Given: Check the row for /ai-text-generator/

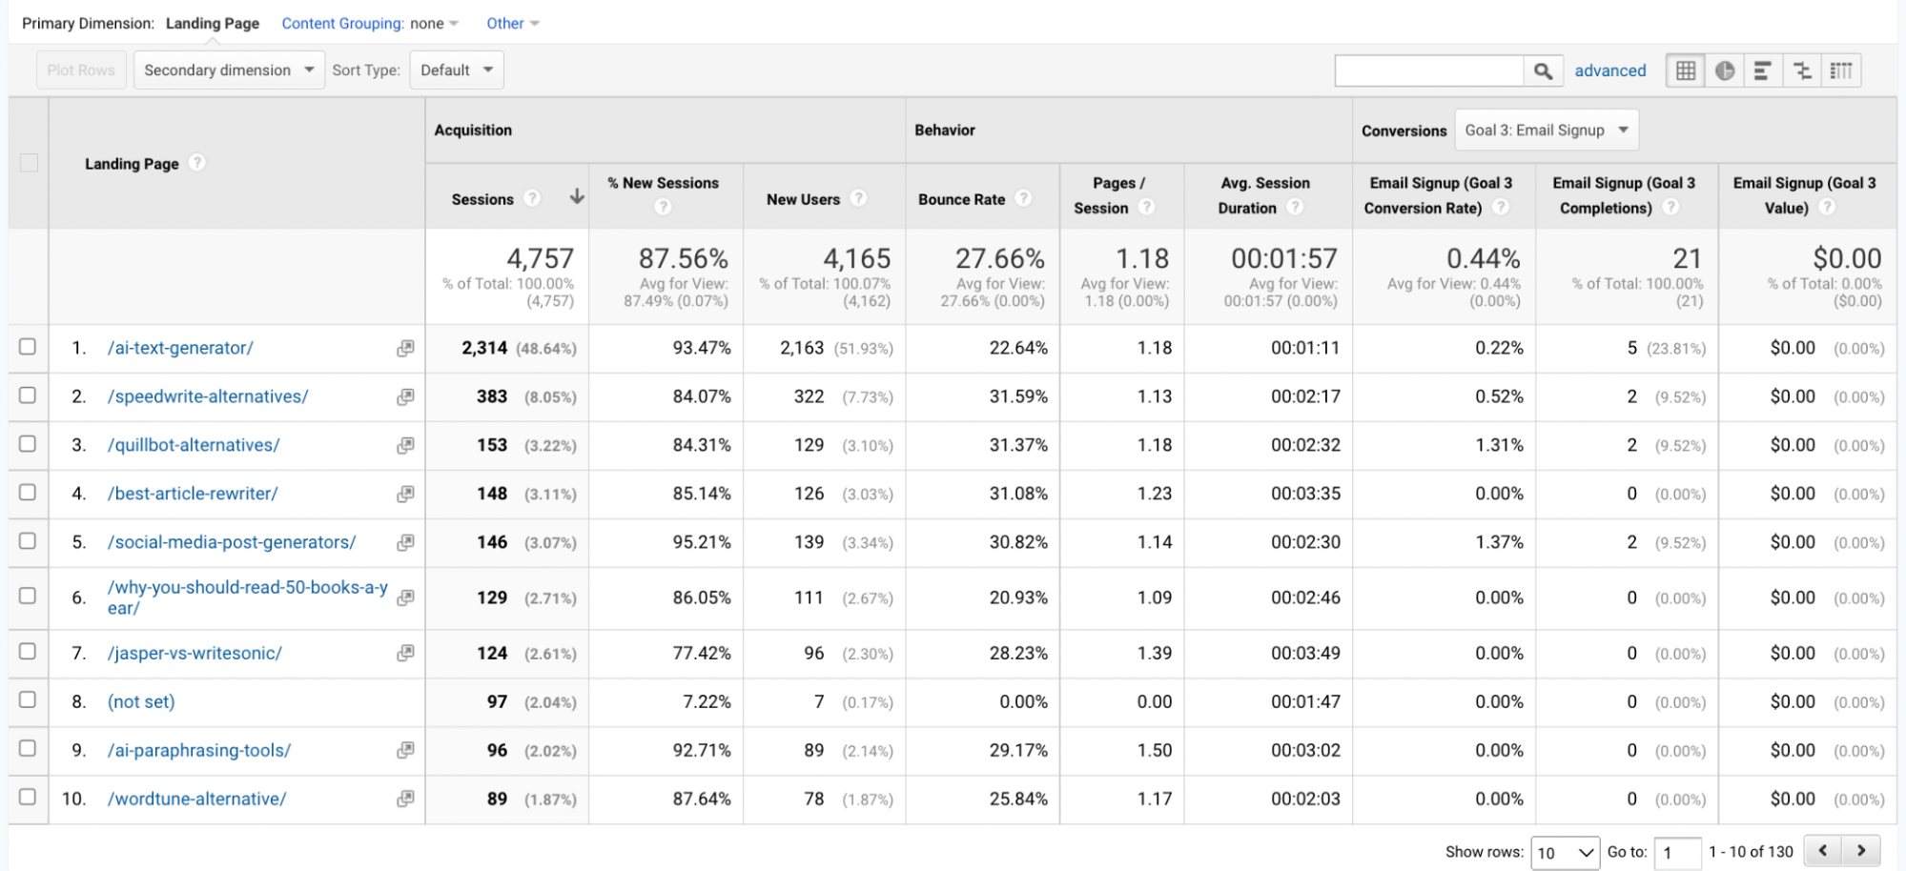Looking at the screenshot, I should (x=28, y=347).
